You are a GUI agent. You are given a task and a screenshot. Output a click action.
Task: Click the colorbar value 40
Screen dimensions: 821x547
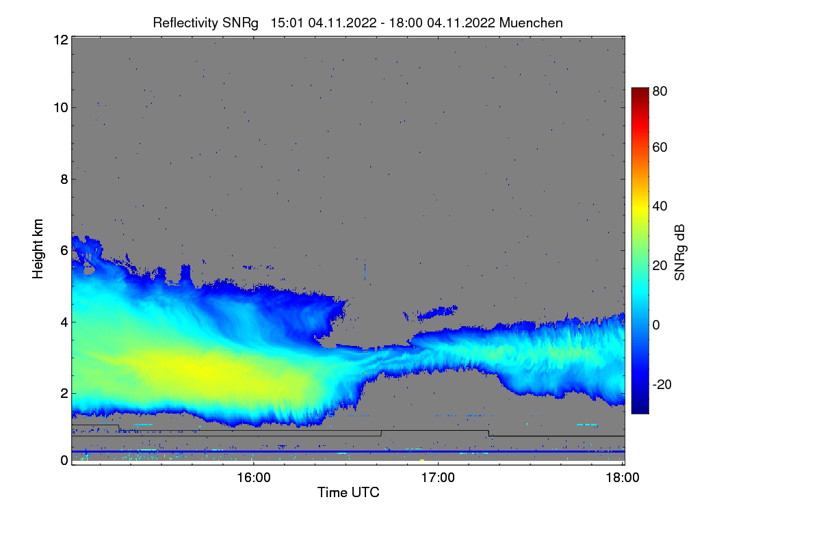coord(660,206)
